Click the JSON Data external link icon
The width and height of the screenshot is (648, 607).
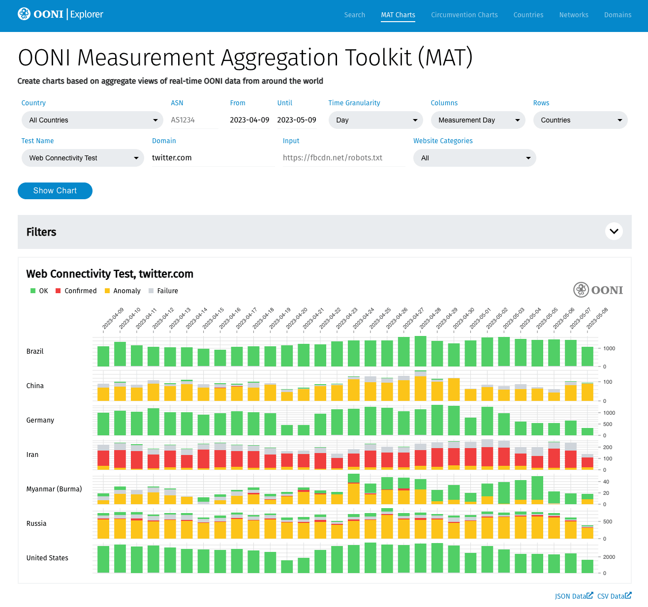pyautogui.click(x=589, y=596)
